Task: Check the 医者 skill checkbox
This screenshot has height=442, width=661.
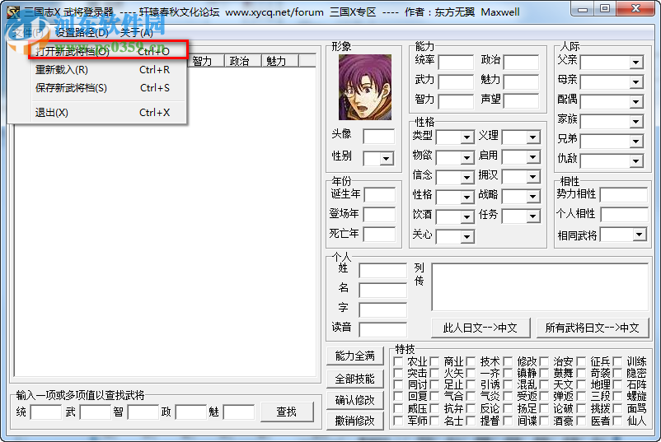Action: [x=581, y=421]
